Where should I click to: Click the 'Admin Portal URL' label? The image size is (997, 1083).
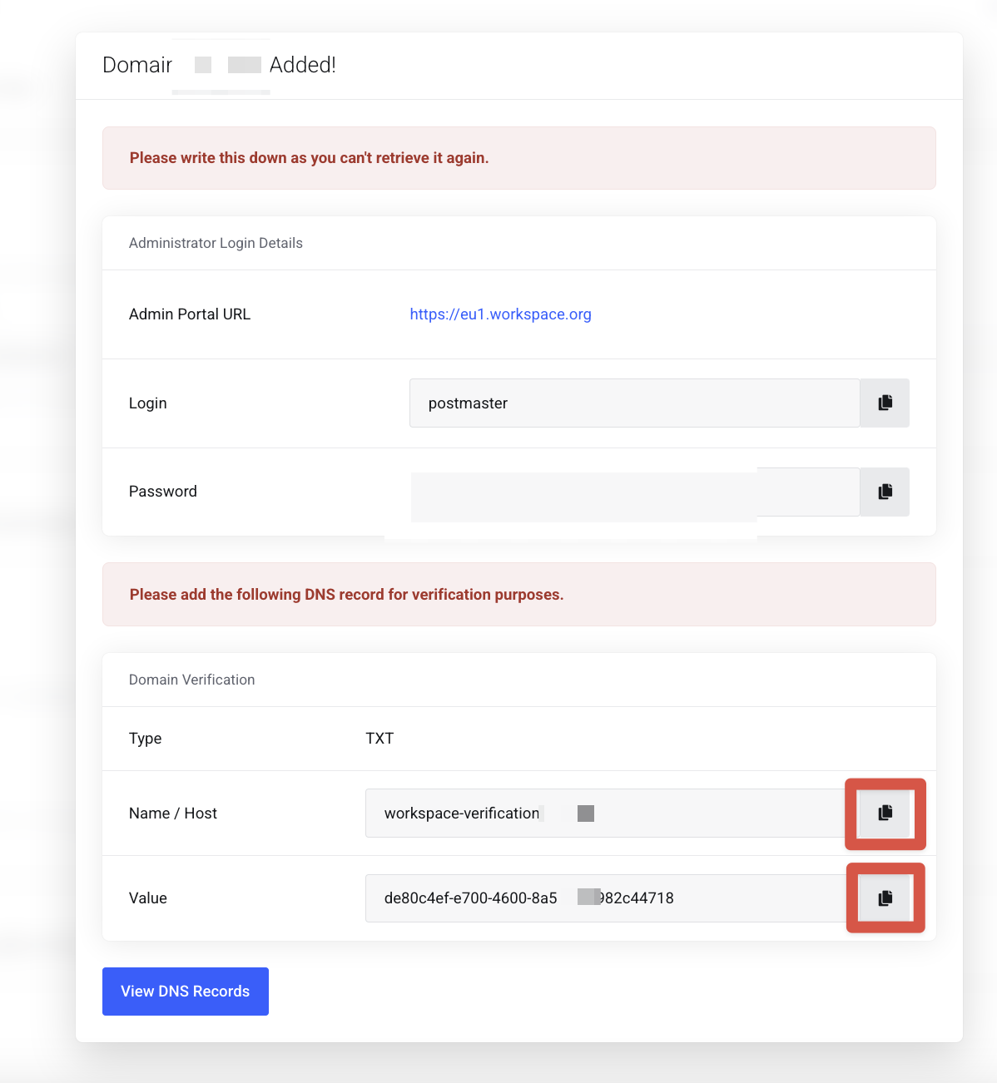pos(190,314)
